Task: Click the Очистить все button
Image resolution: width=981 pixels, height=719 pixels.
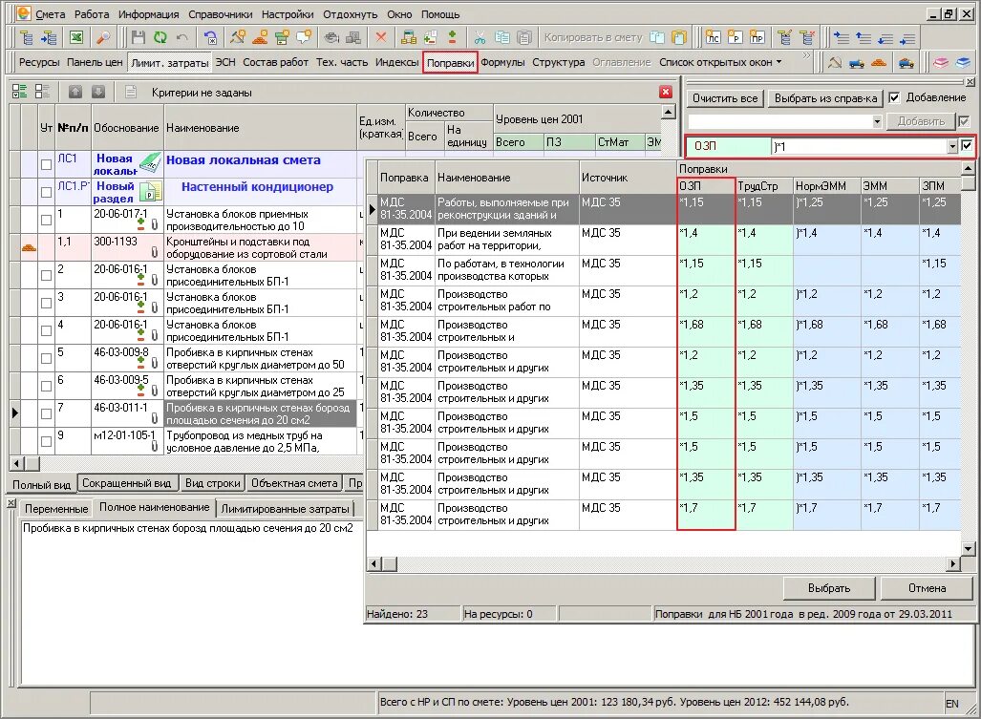Action: (725, 98)
